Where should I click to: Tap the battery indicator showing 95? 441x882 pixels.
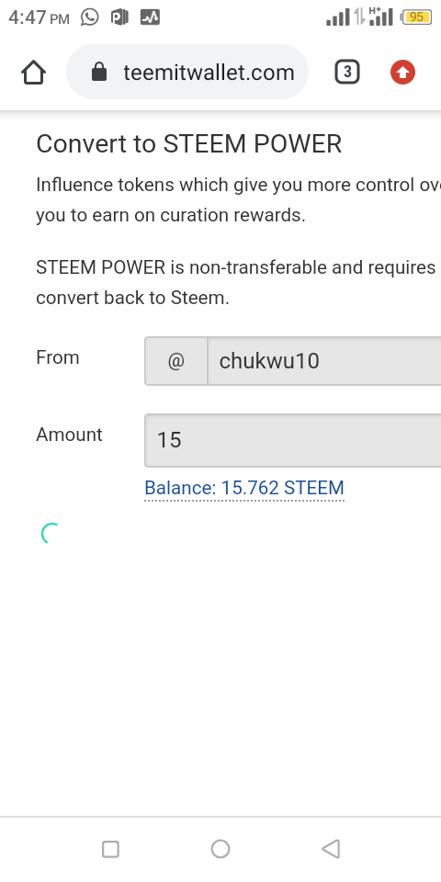pos(415,17)
